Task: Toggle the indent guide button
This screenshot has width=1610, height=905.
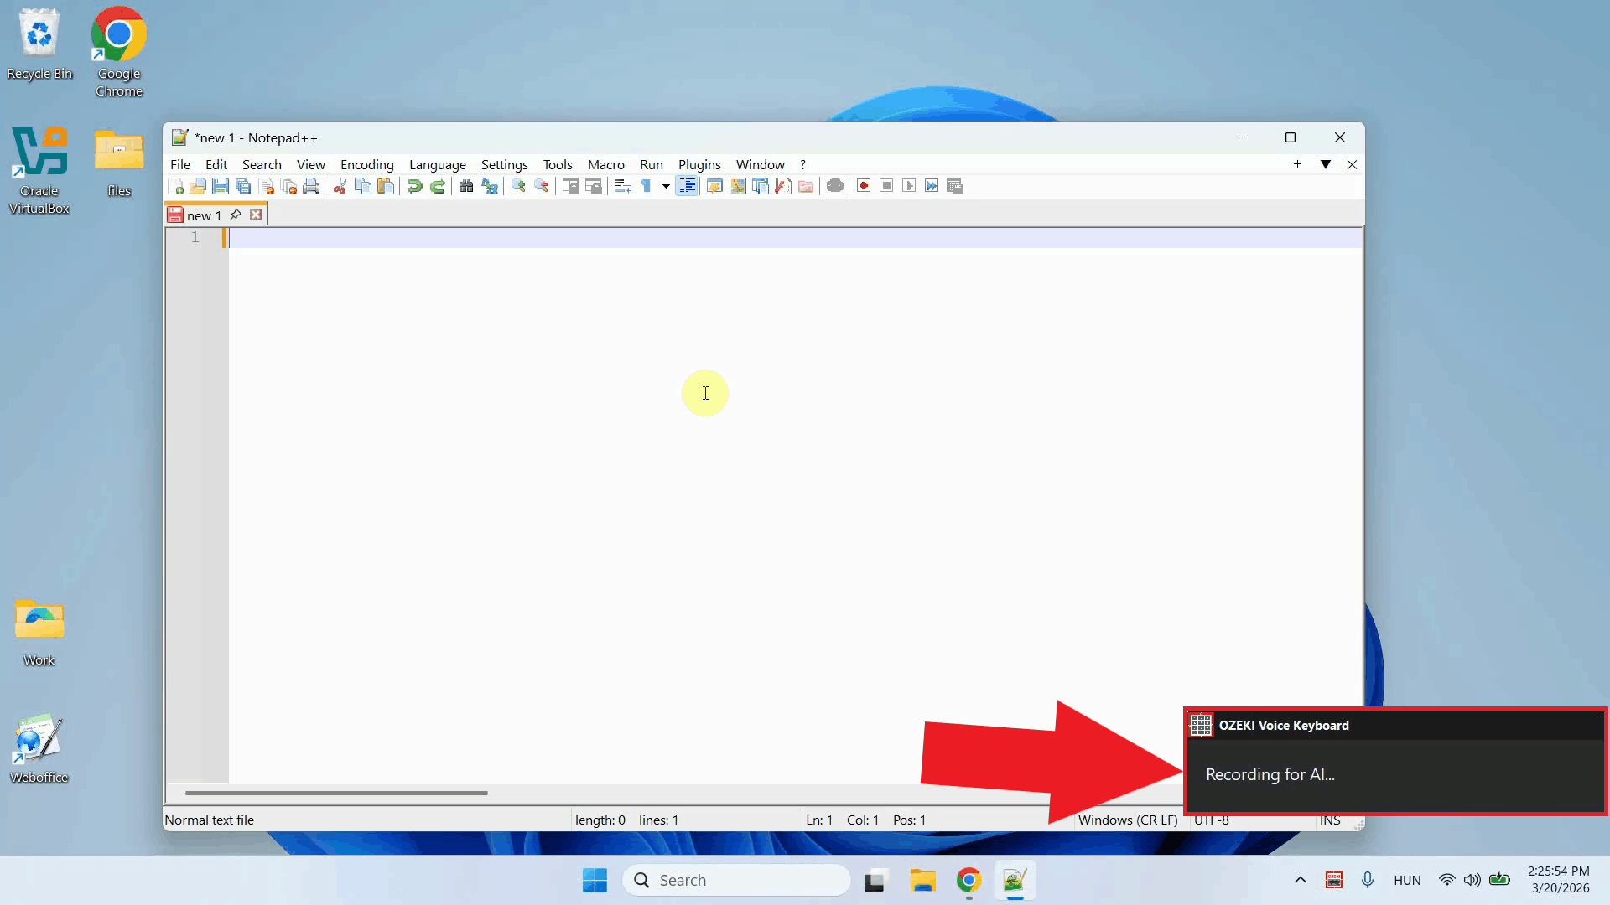Action: (x=687, y=186)
